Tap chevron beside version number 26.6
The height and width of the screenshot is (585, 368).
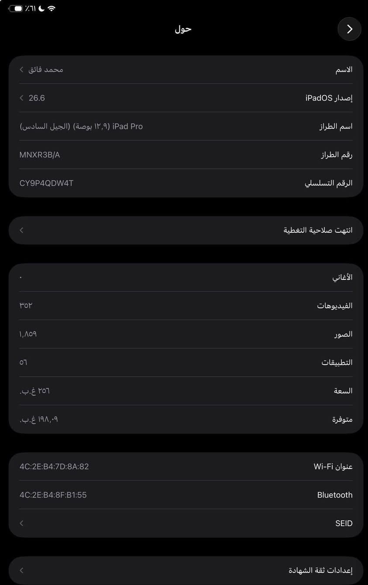[x=21, y=98]
